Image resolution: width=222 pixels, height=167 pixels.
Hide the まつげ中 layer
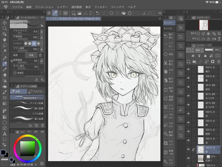pyautogui.click(x=188, y=105)
